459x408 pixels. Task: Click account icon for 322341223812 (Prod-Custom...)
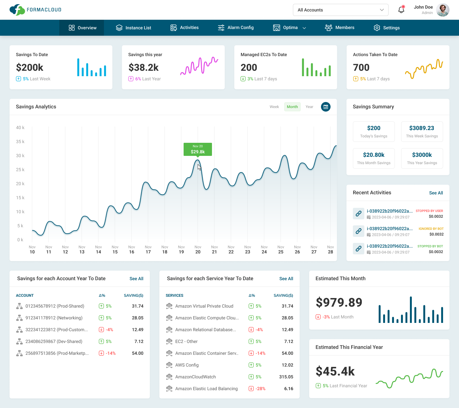click(19, 330)
